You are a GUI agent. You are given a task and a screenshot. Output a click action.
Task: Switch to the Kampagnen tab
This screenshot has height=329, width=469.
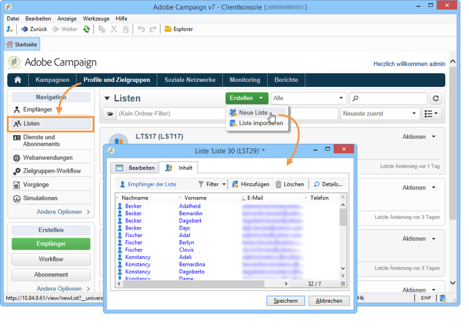[x=53, y=80]
